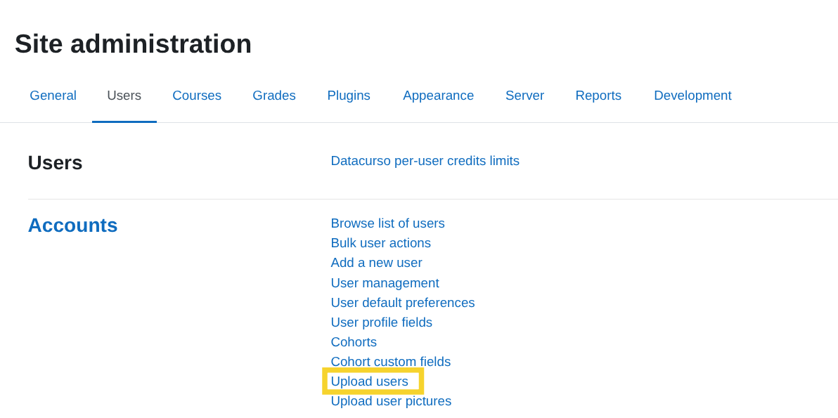Open User default preferences settings

(x=403, y=303)
